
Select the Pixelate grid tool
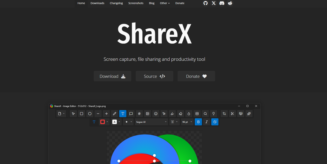(x=197, y=113)
